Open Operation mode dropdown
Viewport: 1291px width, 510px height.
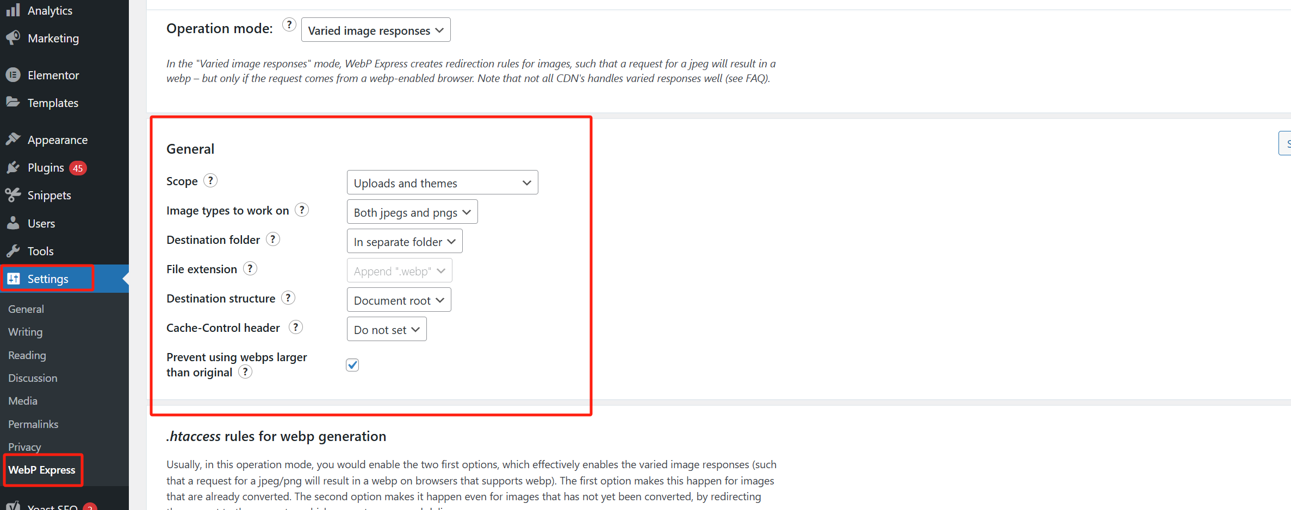tap(376, 30)
